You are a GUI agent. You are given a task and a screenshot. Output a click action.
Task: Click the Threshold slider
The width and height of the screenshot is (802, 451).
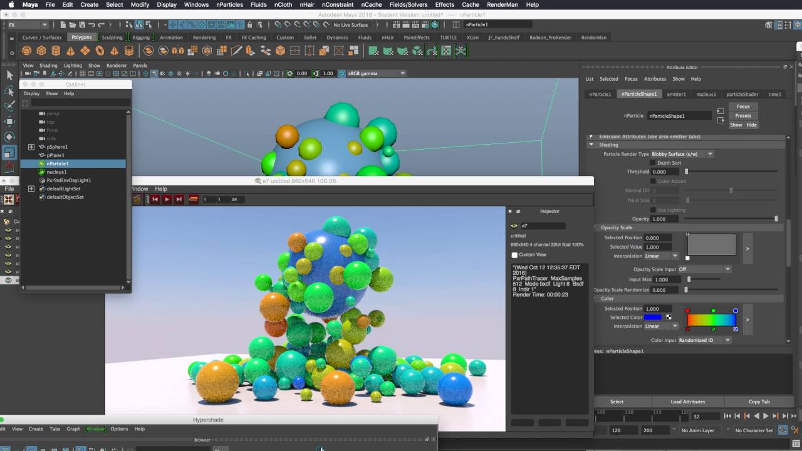pyautogui.click(x=732, y=172)
